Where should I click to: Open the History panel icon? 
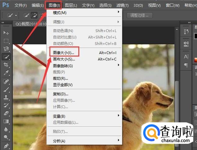pyautogui.click(x=186, y=31)
